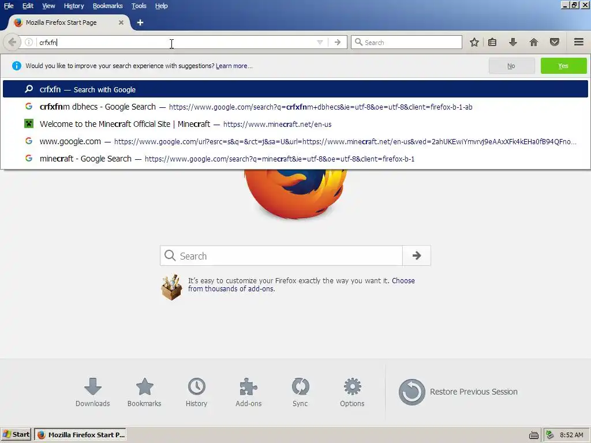This screenshot has width=591, height=443.
Task: Open the Help menu
Action: tap(162, 6)
